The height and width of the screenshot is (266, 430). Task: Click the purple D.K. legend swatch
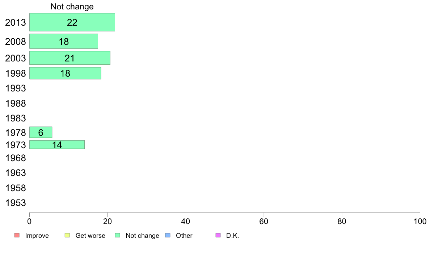click(218, 235)
